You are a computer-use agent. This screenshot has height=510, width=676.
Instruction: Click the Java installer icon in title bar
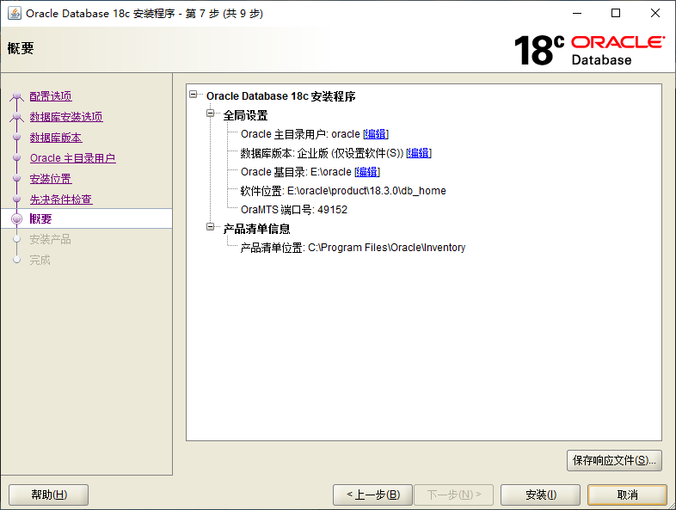click(15, 14)
